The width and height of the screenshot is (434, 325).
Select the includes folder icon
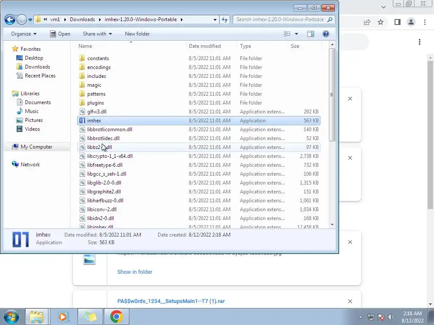click(82, 76)
